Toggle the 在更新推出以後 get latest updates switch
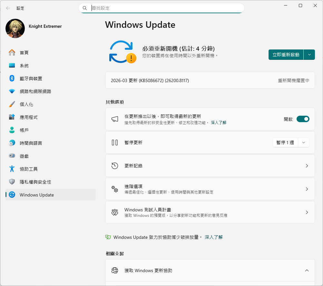 (x=303, y=119)
